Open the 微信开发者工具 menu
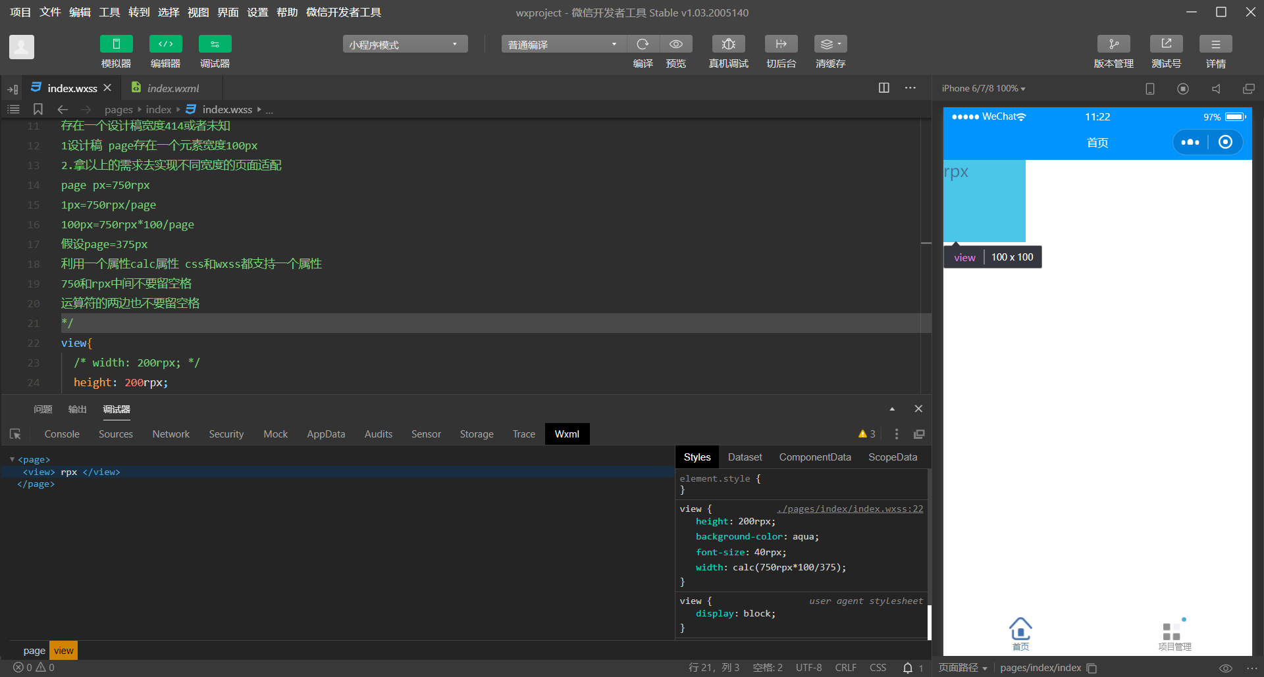This screenshot has height=677, width=1264. 344,13
